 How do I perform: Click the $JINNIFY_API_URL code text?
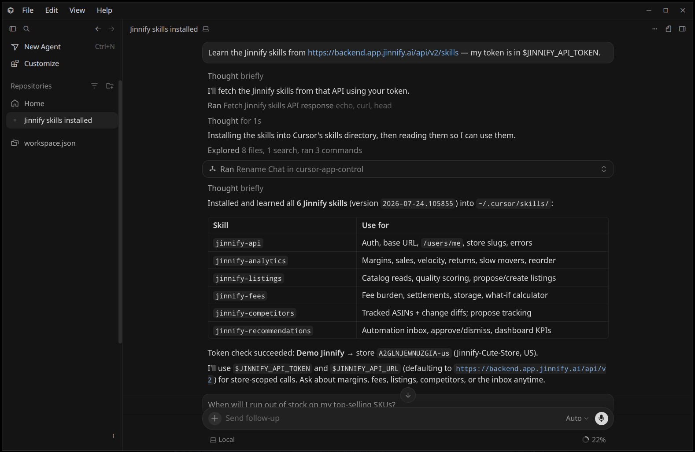click(x=365, y=369)
